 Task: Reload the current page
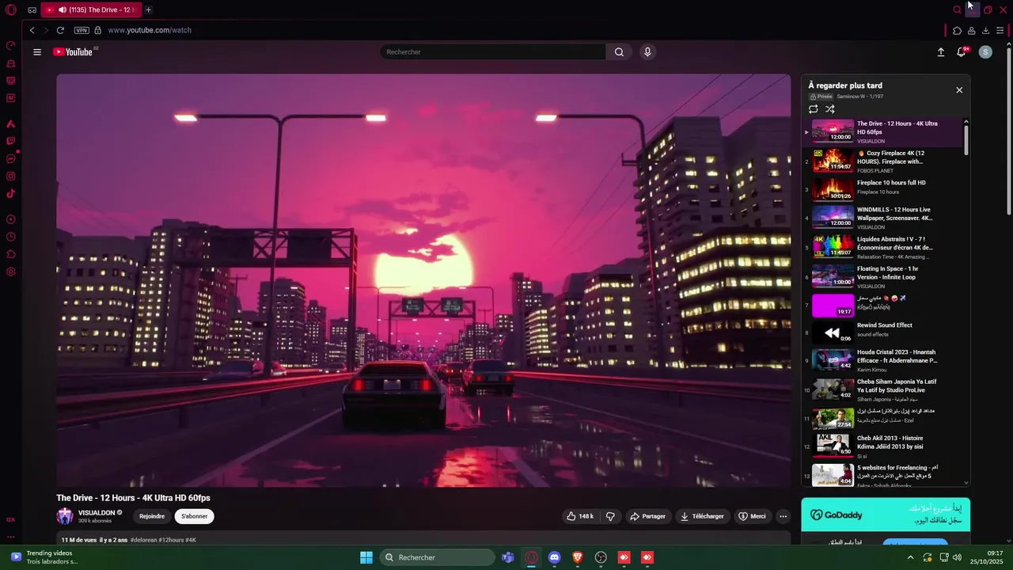coord(60,30)
